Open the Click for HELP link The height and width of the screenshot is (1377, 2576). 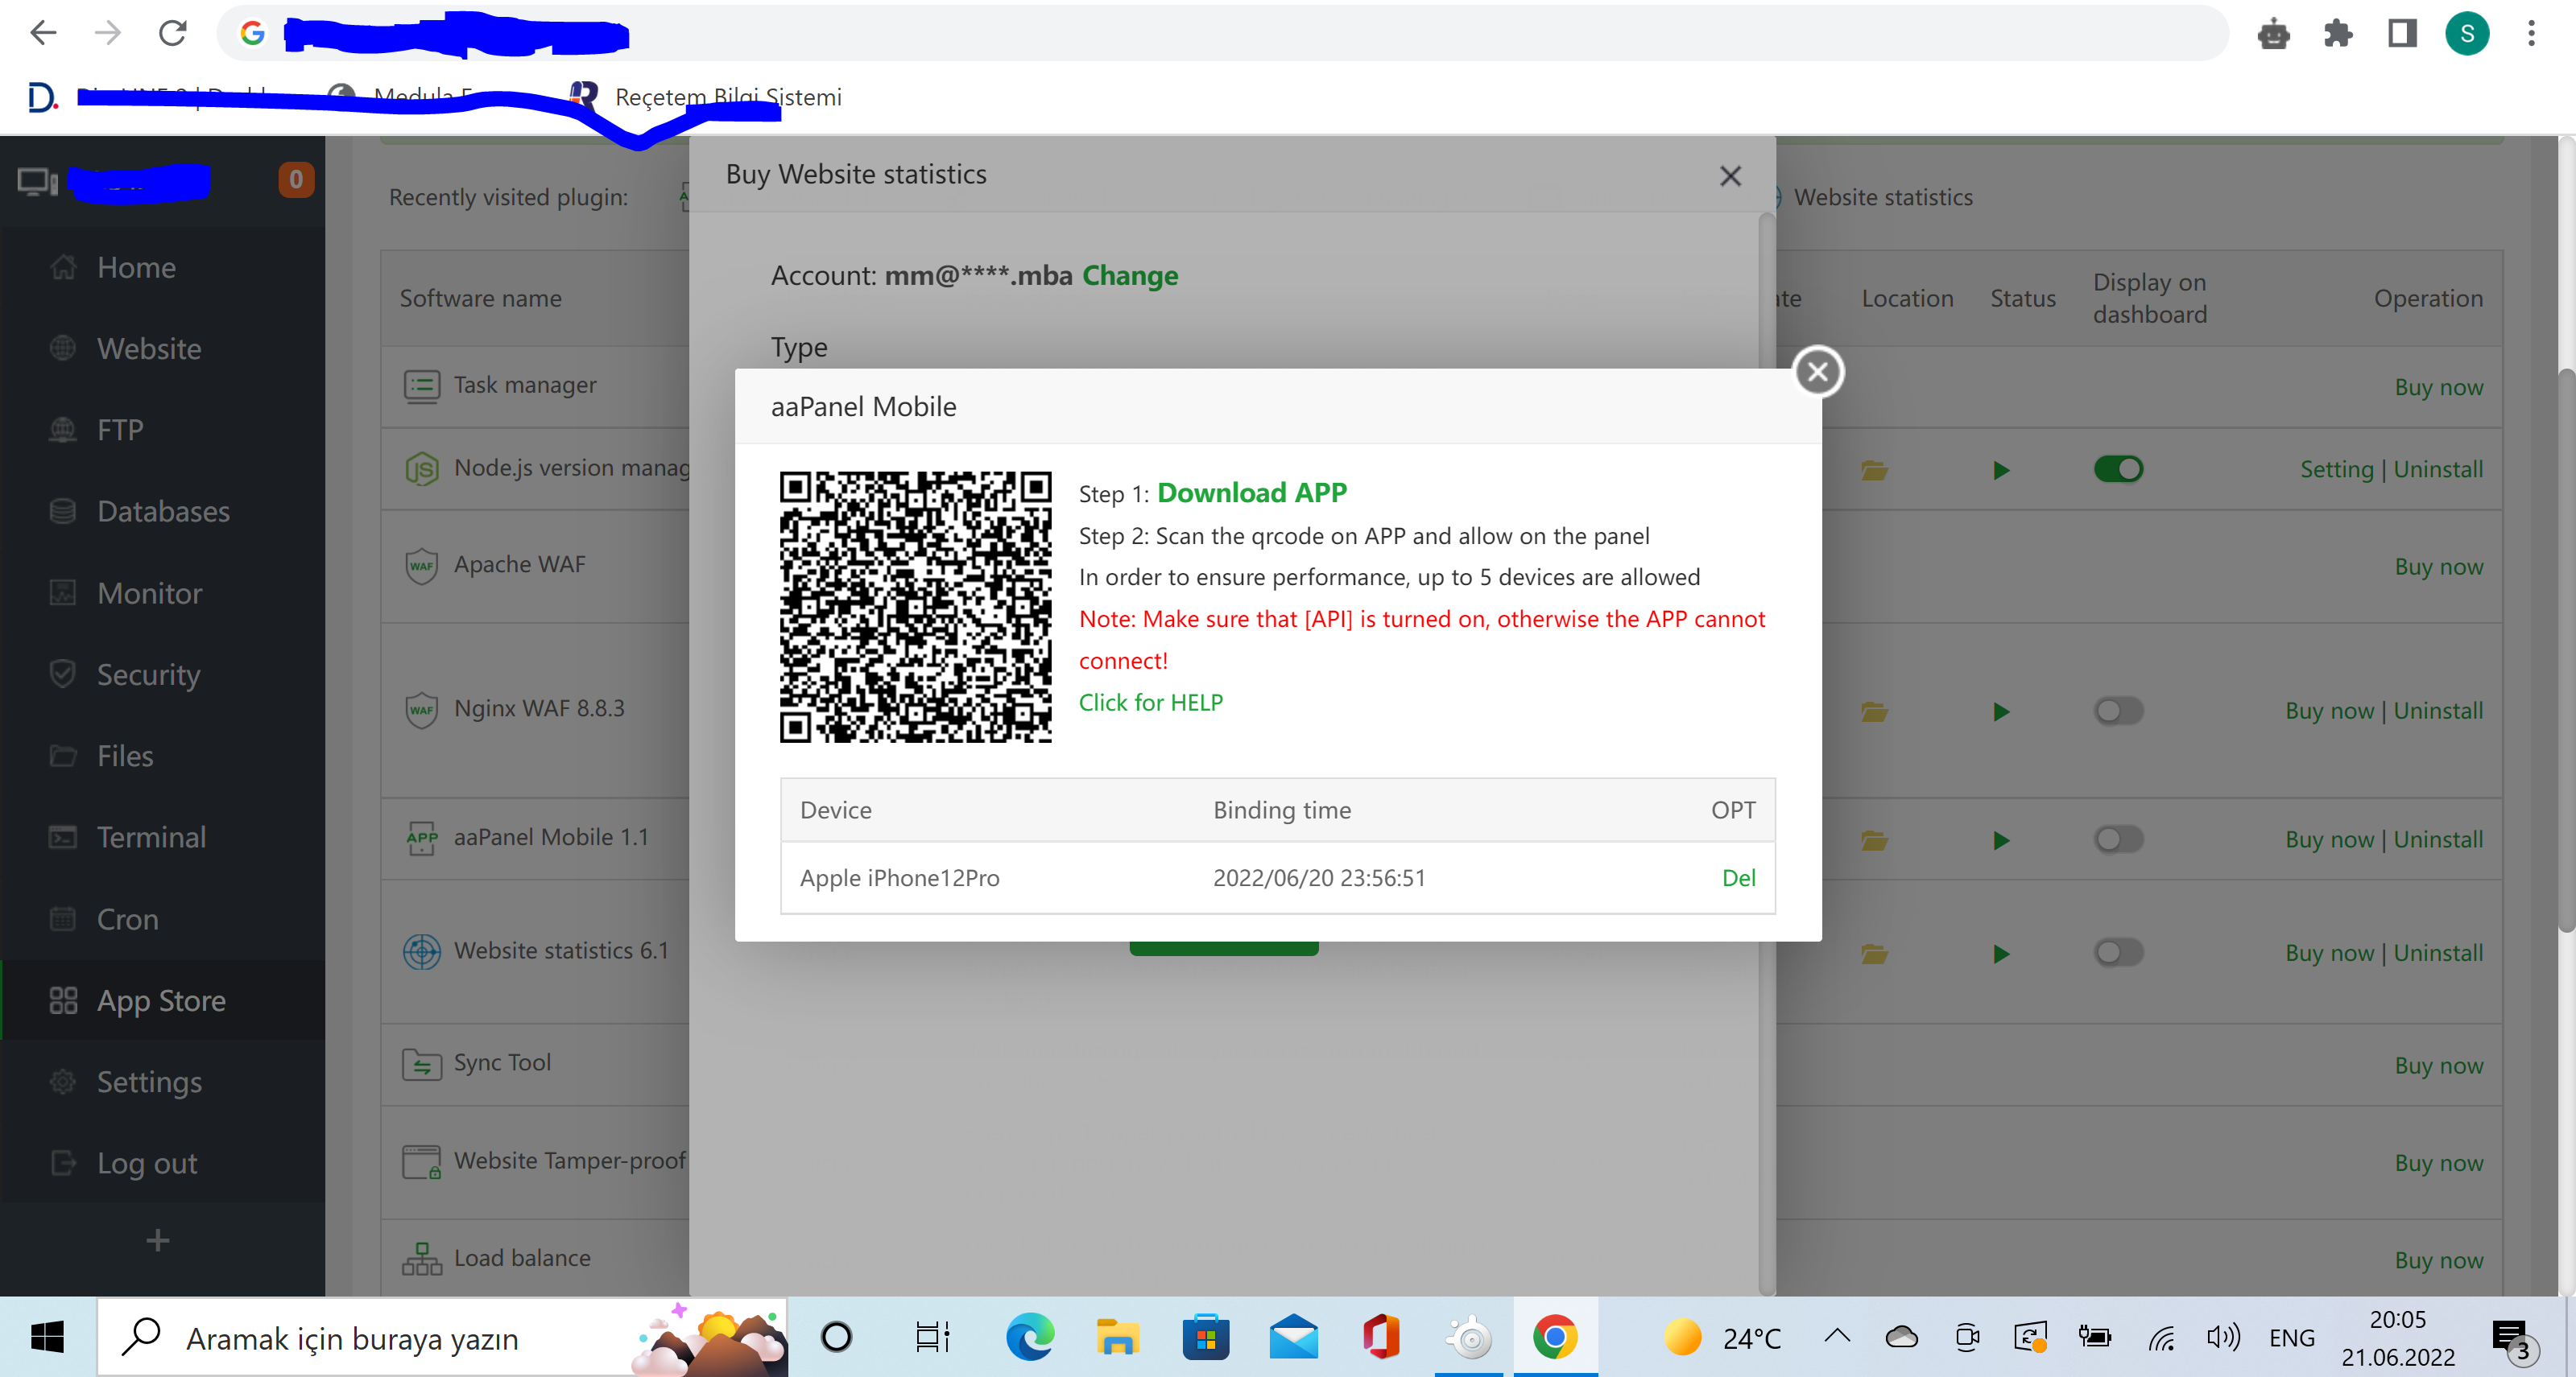[1150, 703]
